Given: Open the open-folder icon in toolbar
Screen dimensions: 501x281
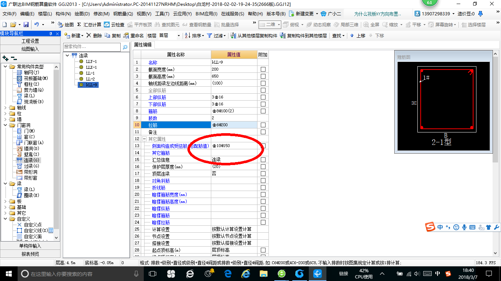Looking at the screenshot, I should click(13, 25).
